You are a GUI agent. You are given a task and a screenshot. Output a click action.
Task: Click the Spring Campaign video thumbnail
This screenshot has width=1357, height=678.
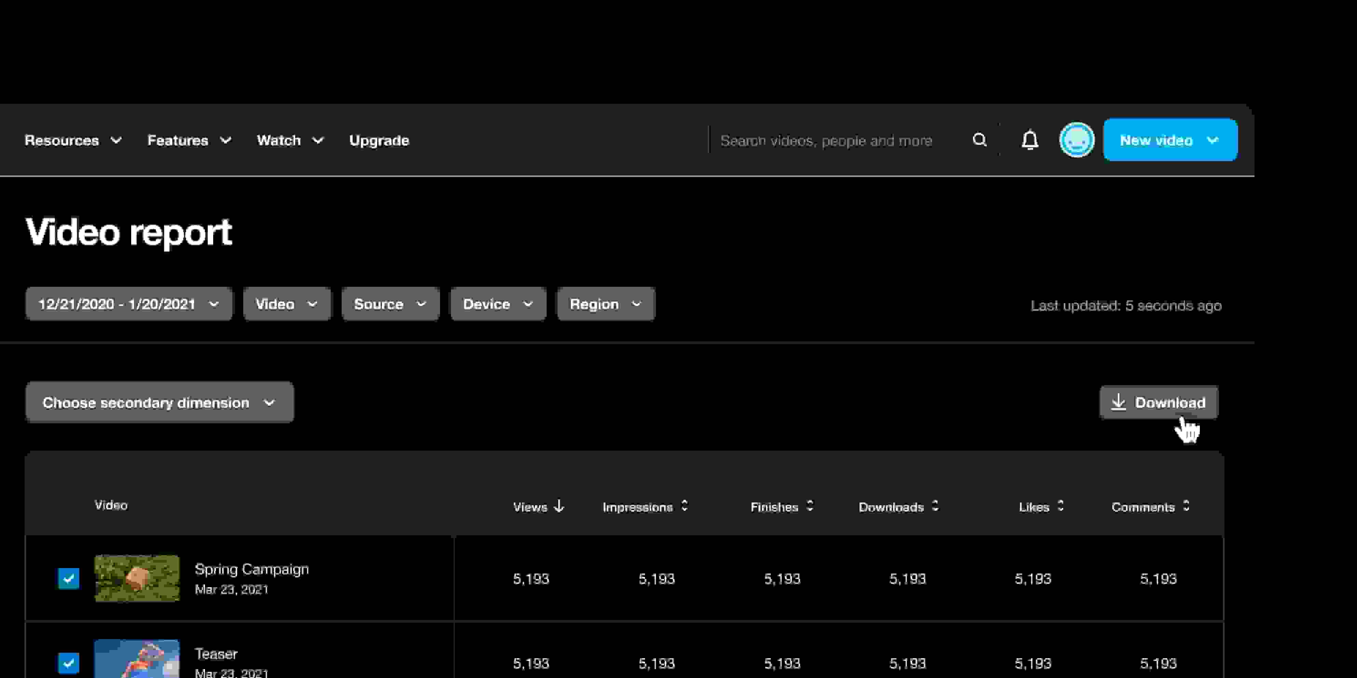click(x=137, y=579)
